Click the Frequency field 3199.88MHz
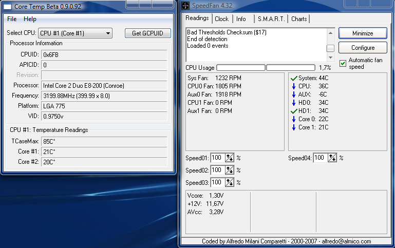The image size is (395, 248). 104,96
